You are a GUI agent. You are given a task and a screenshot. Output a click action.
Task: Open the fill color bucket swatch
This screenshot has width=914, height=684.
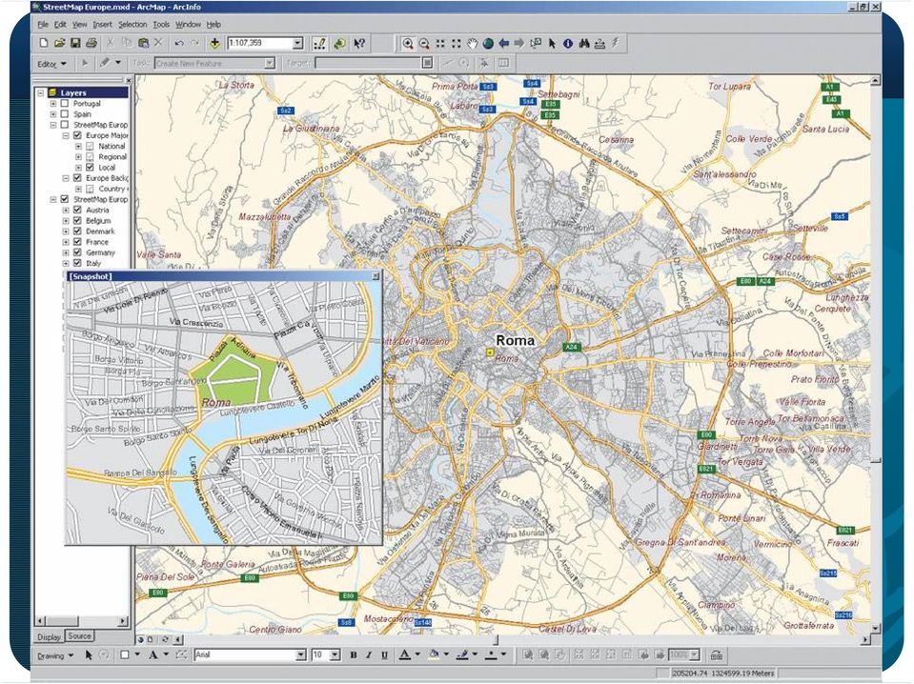pyautogui.click(x=435, y=654)
